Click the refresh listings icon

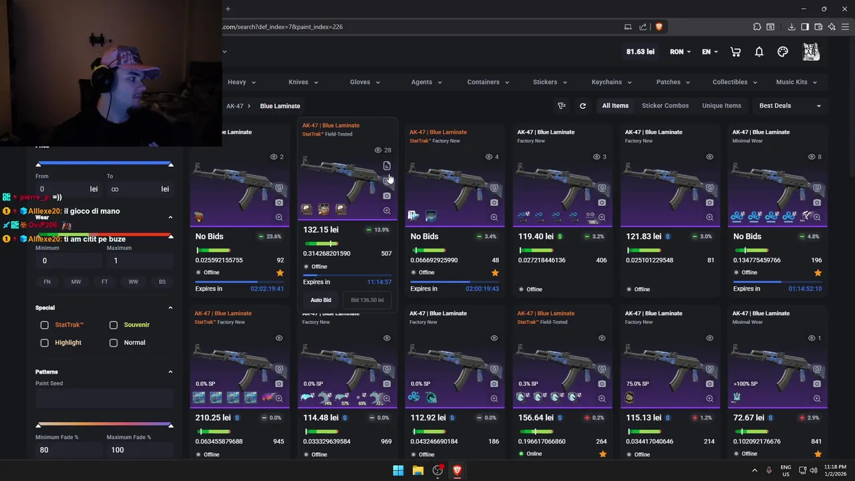coord(582,106)
